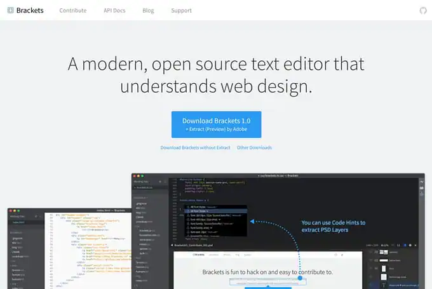Click the Brackets logo icon

tap(10, 10)
